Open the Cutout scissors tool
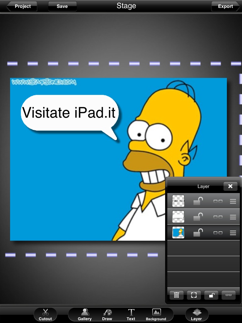Screen dimensions: 242x323 click(x=45, y=315)
